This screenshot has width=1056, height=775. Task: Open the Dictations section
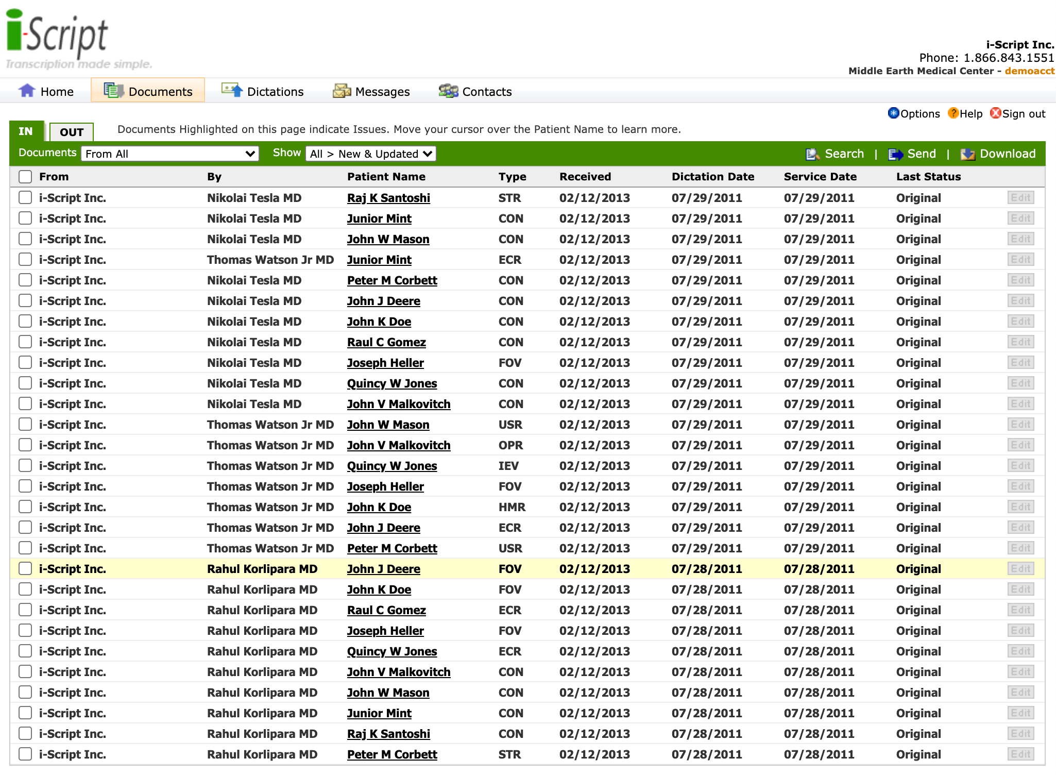pyautogui.click(x=275, y=91)
